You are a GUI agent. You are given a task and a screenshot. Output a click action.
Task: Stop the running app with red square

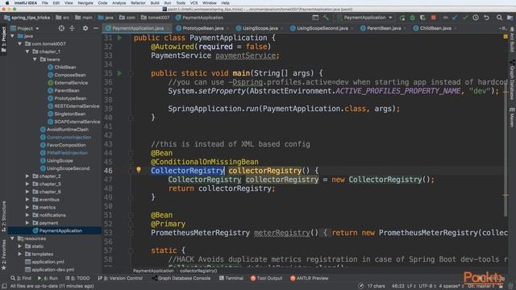[x=434, y=18]
